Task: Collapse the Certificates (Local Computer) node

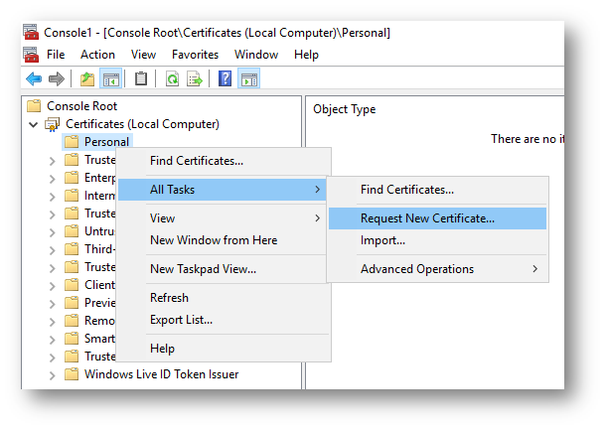Action: coord(34,124)
